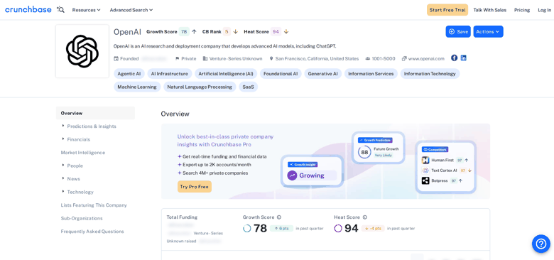Screen dimensions: 554x260
Task: Click the Future Growth 88 card
Action: 378,148
